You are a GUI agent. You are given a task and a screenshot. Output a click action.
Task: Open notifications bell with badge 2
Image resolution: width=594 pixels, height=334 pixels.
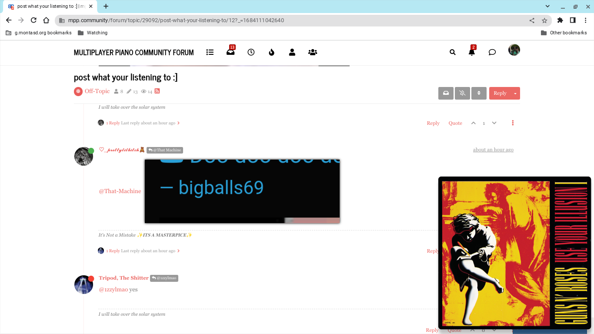click(472, 52)
